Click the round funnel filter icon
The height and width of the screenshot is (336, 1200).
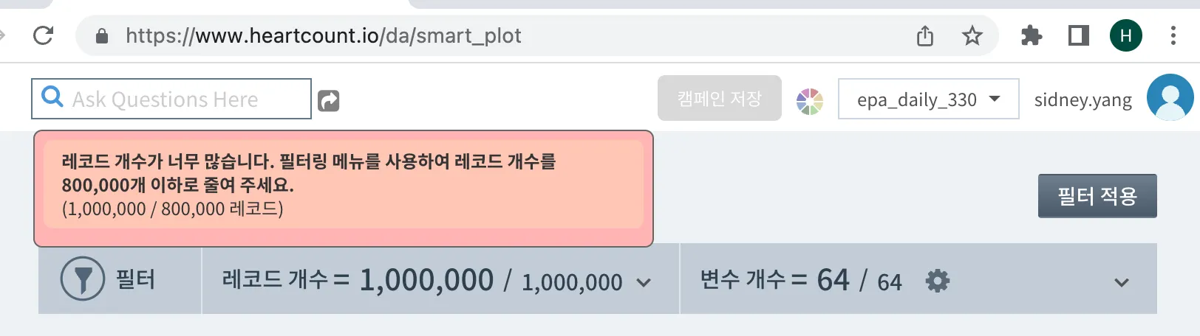82,279
